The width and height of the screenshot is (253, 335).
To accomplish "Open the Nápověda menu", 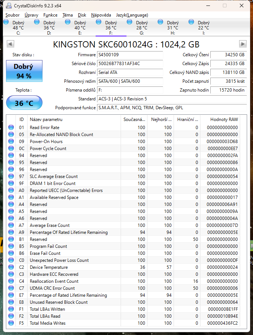I will click(101, 15).
